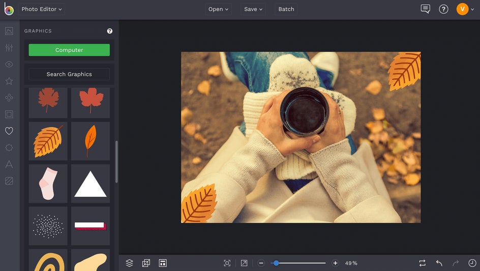Click the undo arrow icon
Image resolution: width=480 pixels, height=271 pixels.
[439, 263]
